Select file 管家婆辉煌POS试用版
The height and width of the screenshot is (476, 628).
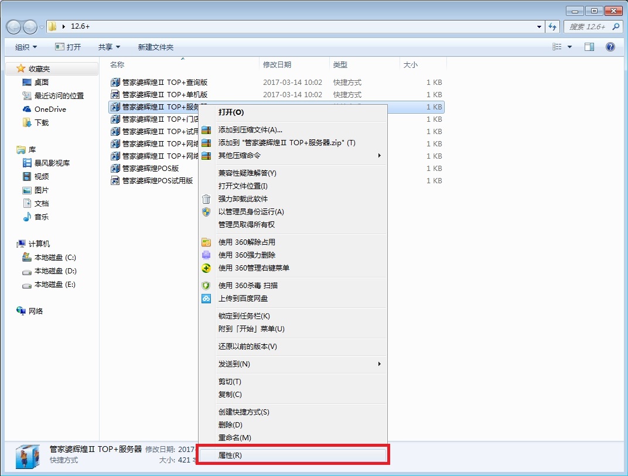(x=152, y=180)
